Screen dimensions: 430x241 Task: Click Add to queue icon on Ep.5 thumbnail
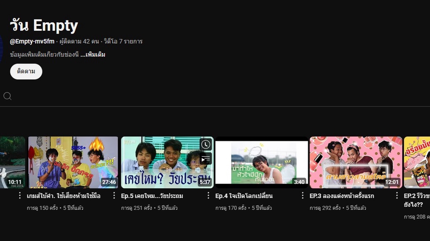click(206, 158)
